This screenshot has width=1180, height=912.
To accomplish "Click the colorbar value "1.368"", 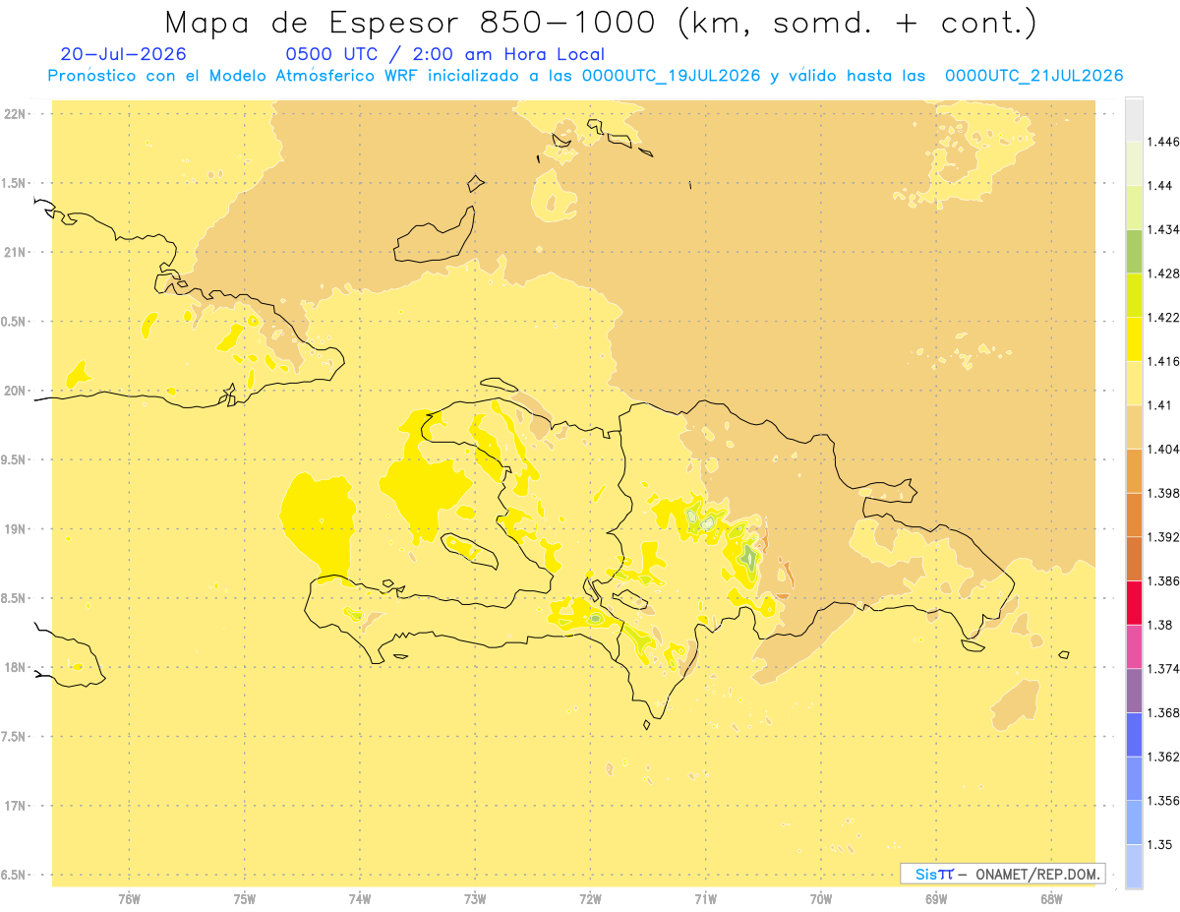I will point(1162,712).
